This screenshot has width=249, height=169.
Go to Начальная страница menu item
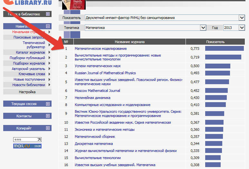(x=28, y=32)
